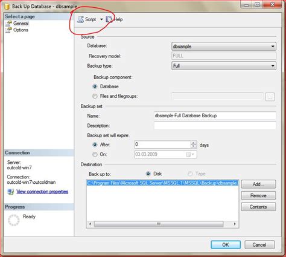Maximize the Back Up Database window
This screenshot has height=257, width=286.
(257, 4)
